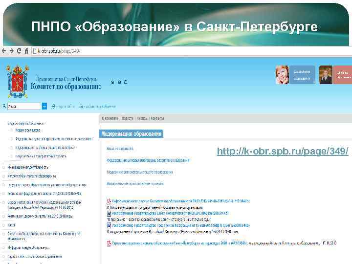
Task: Click the browser forward arrow
Action: (11, 51)
